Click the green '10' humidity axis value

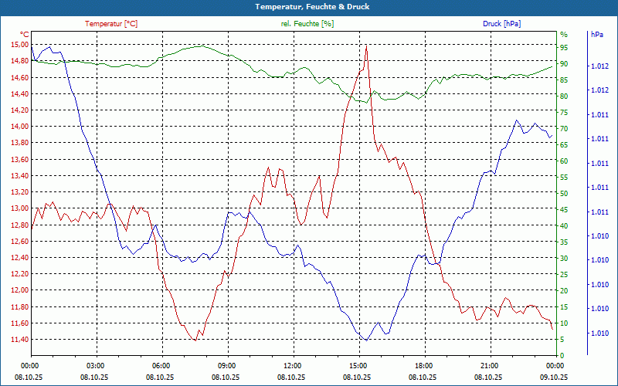(564, 323)
